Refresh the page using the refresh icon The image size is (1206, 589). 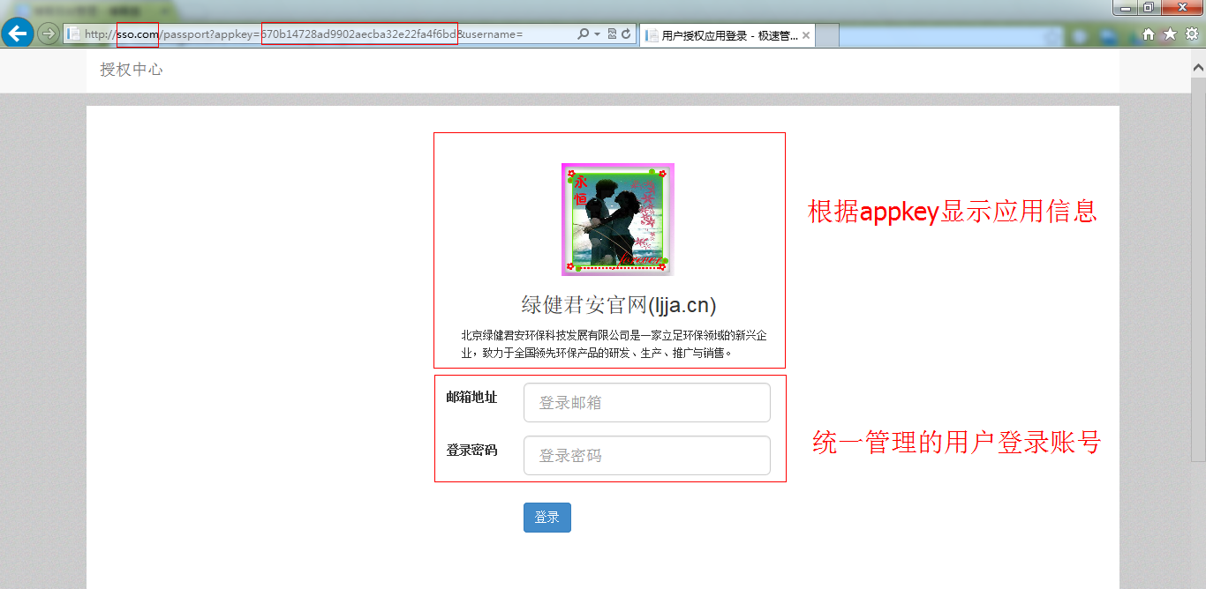tap(627, 34)
